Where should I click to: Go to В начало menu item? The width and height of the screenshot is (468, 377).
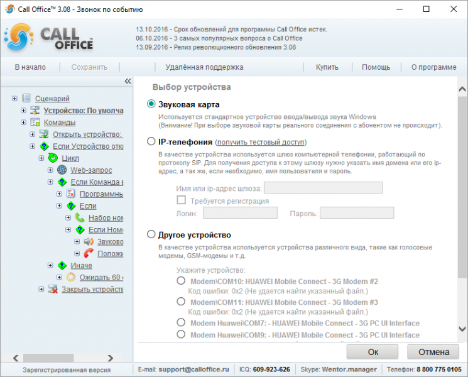coord(30,67)
